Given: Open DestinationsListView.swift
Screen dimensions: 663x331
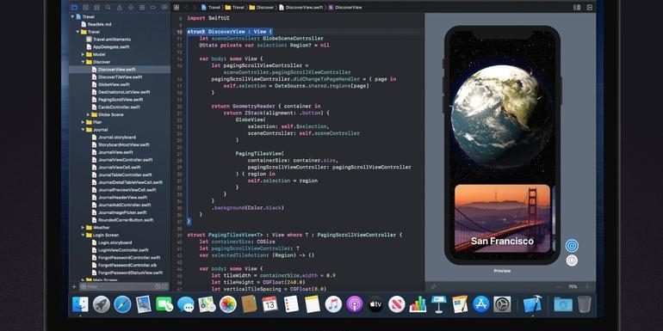Looking at the screenshot, I should tap(121, 92).
